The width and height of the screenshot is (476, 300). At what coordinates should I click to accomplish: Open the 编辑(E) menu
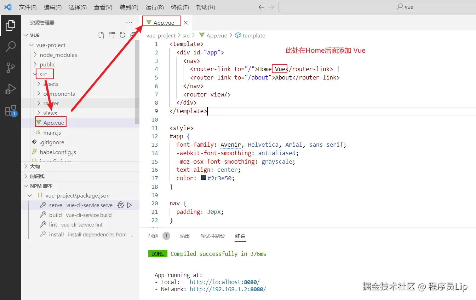tap(53, 7)
